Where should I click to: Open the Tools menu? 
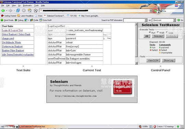click(36, 5)
